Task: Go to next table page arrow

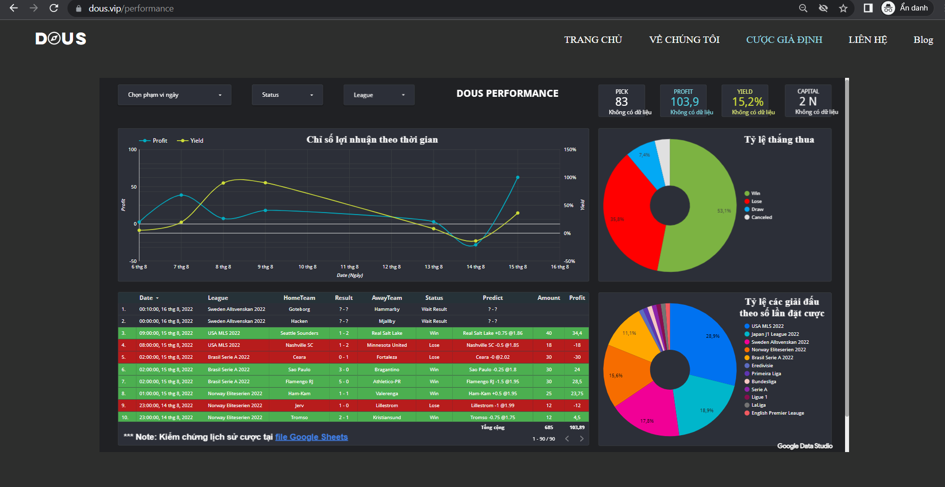Action: pyautogui.click(x=581, y=439)
